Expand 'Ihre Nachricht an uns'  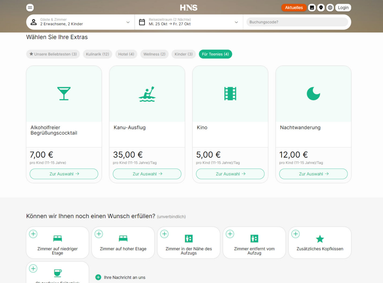(121, 277)
